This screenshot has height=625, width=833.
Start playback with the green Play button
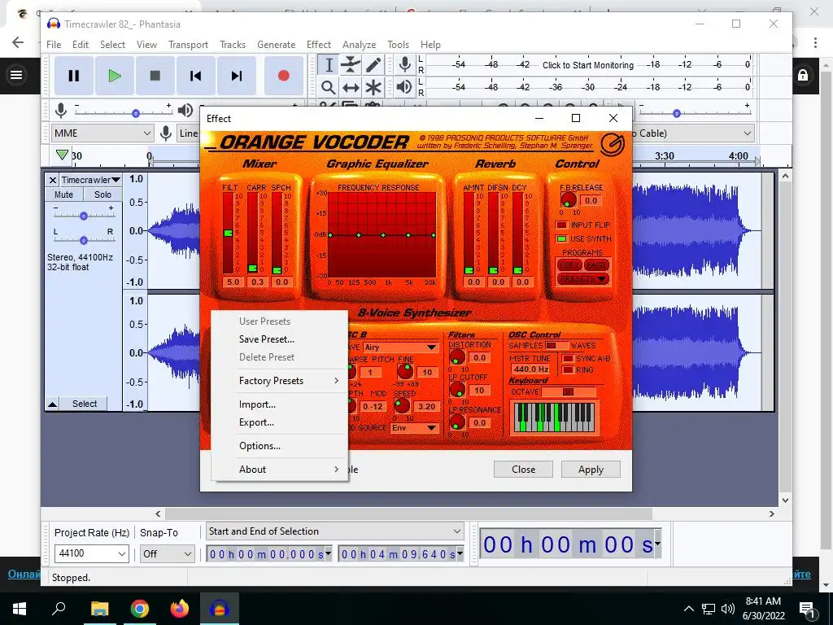[115, 76]
